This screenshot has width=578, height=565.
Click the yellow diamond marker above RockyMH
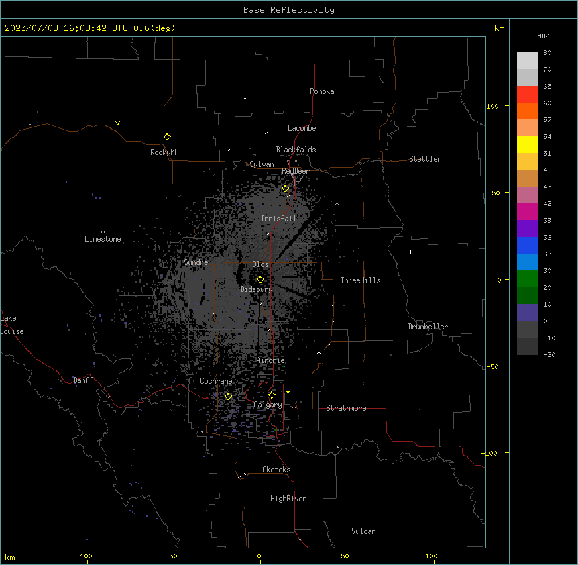point(167,137)
